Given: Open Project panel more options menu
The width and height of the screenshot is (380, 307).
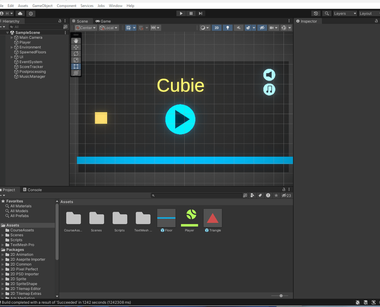Looking at the screenshot, I should (289, 190).
